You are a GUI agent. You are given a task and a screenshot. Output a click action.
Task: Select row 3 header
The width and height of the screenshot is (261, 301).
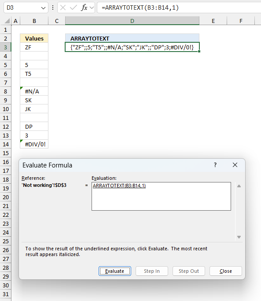click(6, 48)
